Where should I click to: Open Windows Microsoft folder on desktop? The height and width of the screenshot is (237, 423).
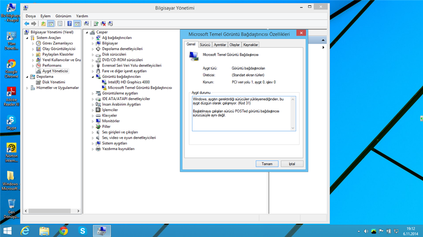[x=11, y=181]
